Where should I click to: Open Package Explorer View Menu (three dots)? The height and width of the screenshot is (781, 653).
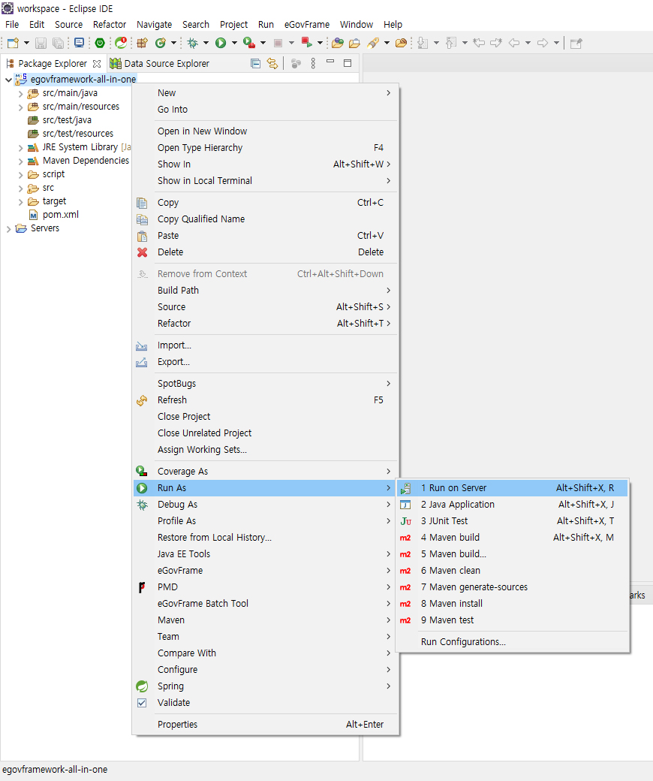(313, 64)
